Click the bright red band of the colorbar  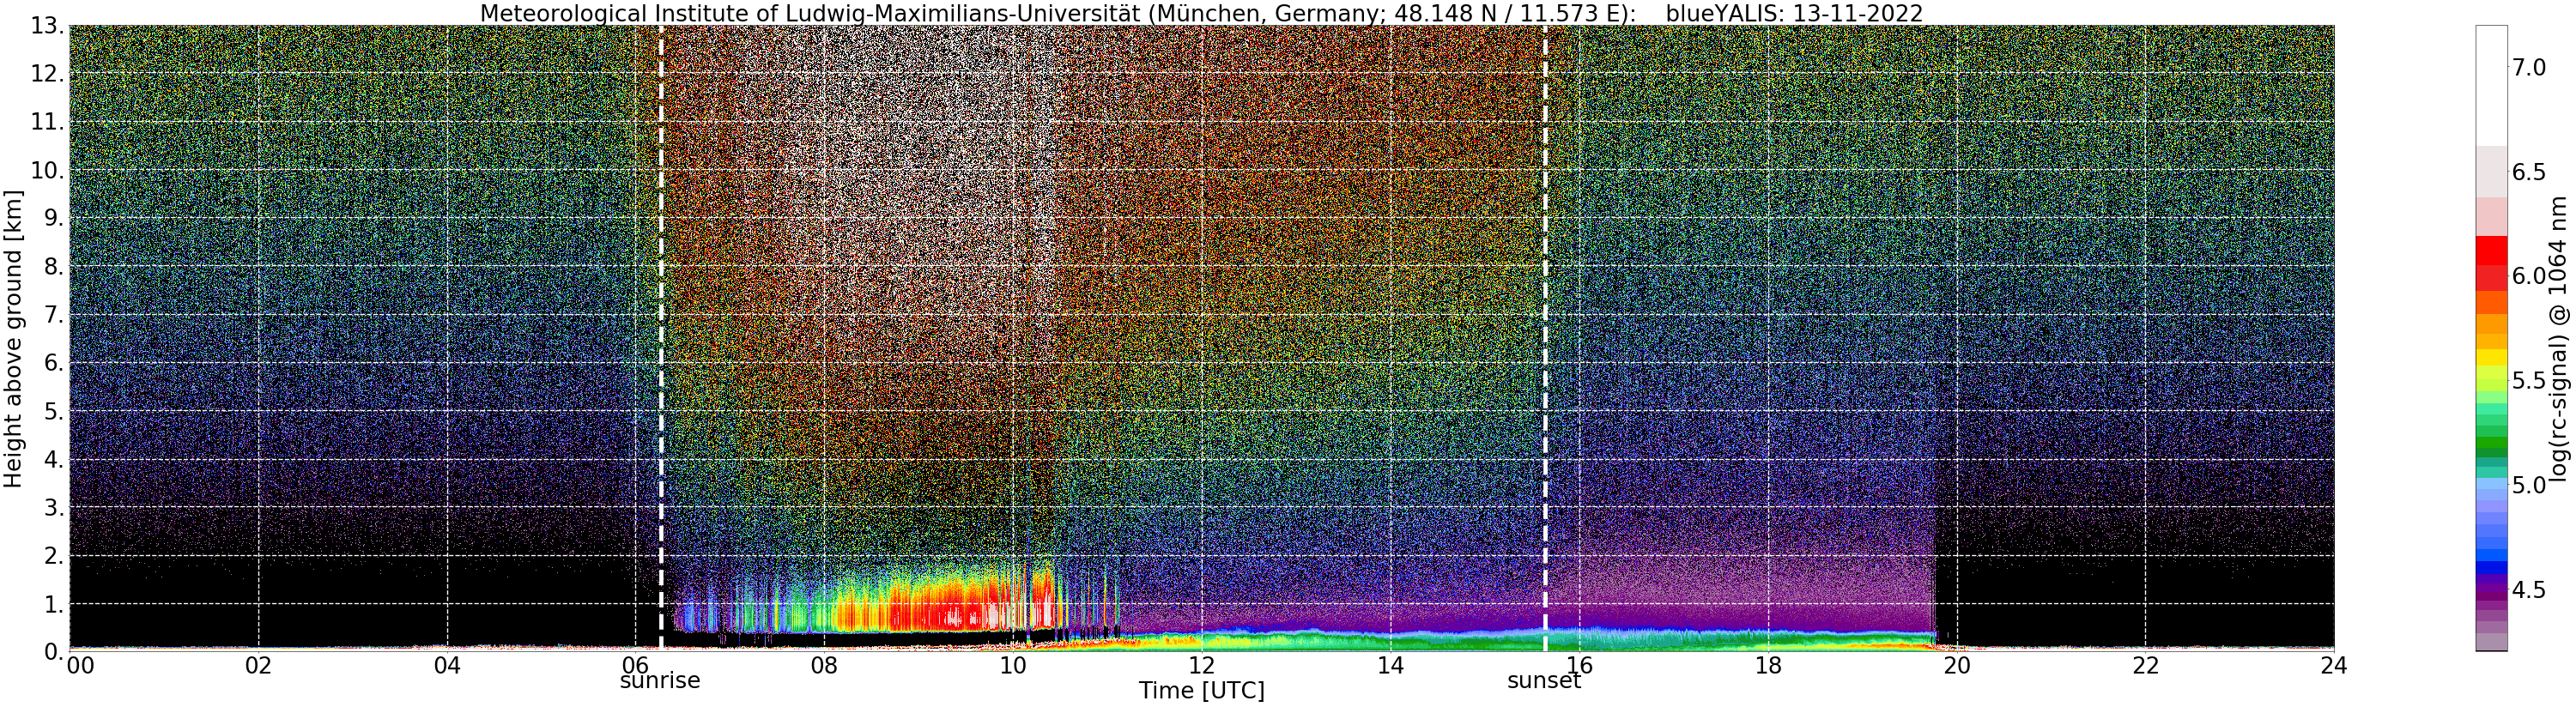2491,250
